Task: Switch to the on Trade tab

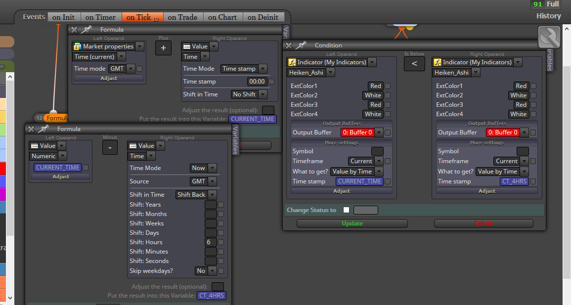Action: pyautogui.click(x=182, y=17)
